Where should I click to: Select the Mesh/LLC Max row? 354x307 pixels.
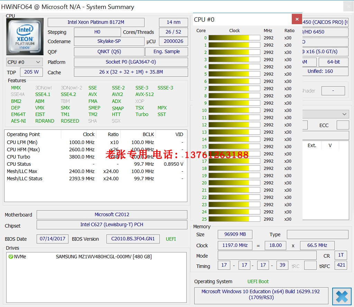(96, 171)
